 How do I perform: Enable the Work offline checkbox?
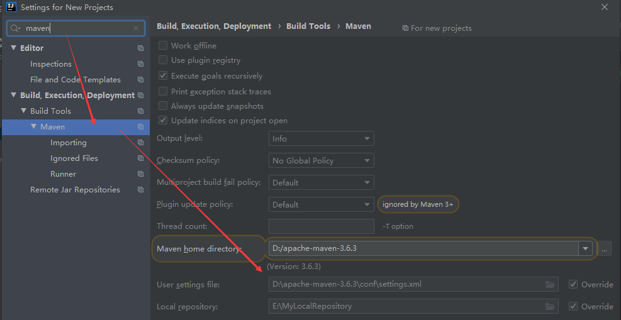coord(163,45)
